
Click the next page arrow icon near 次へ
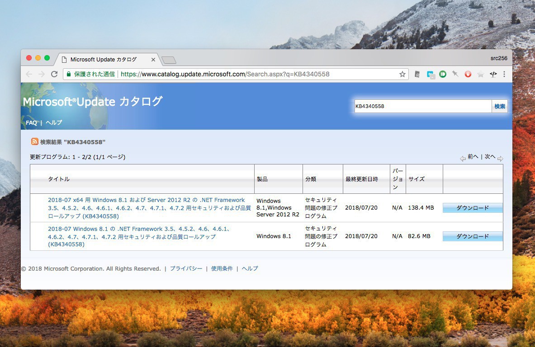tap(500, 159)
